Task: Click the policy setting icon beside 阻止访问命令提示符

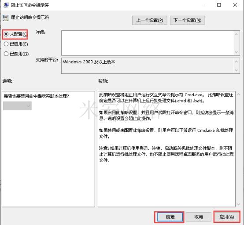Action: pyautogui.click(x=6, y=18)
